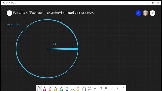Screen dimensions: 162x91
Task: Select the orange pen
Action: click(50, 89)
